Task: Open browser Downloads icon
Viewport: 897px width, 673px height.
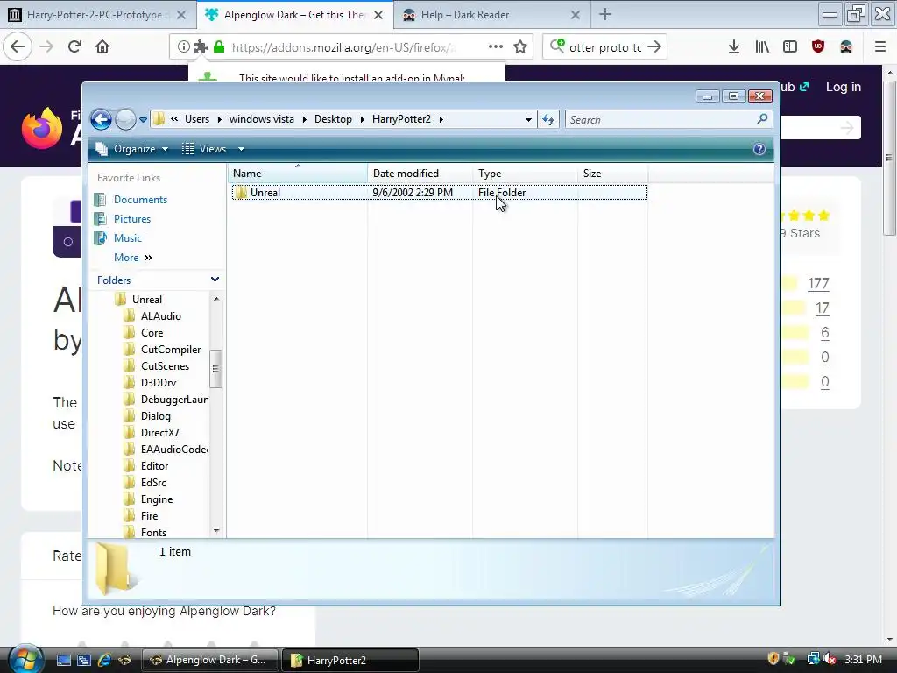Action: tap(734, 47)
